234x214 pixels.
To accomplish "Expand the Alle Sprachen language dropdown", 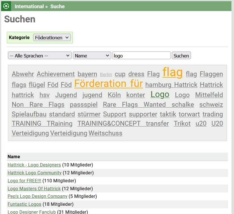I will [x=40, y=56].
